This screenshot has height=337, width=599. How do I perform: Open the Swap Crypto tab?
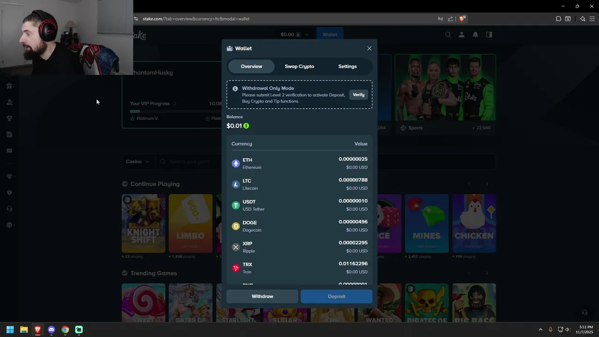click(299, 66)
